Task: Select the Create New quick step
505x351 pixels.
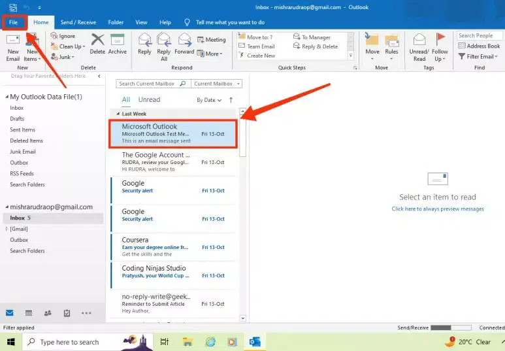Action: (257, 56)
